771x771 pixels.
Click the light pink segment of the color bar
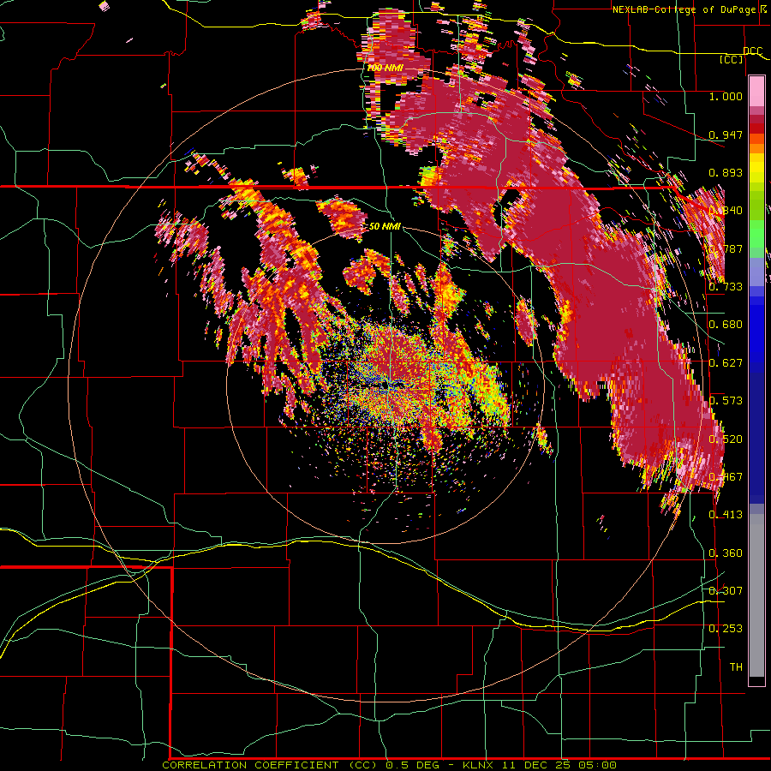click(756, 91)
